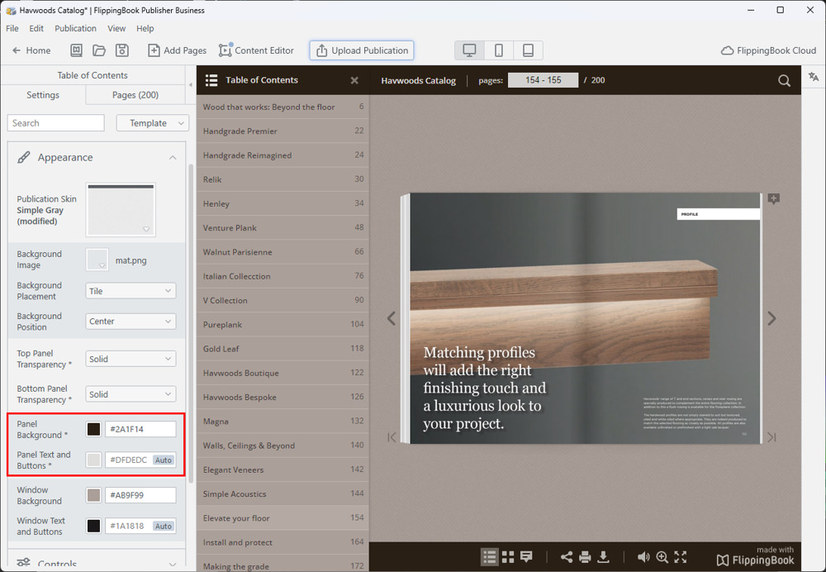Jump to first page icon
The image size is (826, 572).
pyautogui.click(x=392, y=437)
